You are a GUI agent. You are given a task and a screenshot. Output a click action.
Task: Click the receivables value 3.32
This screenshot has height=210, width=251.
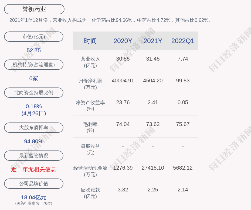tap(123, 190)
